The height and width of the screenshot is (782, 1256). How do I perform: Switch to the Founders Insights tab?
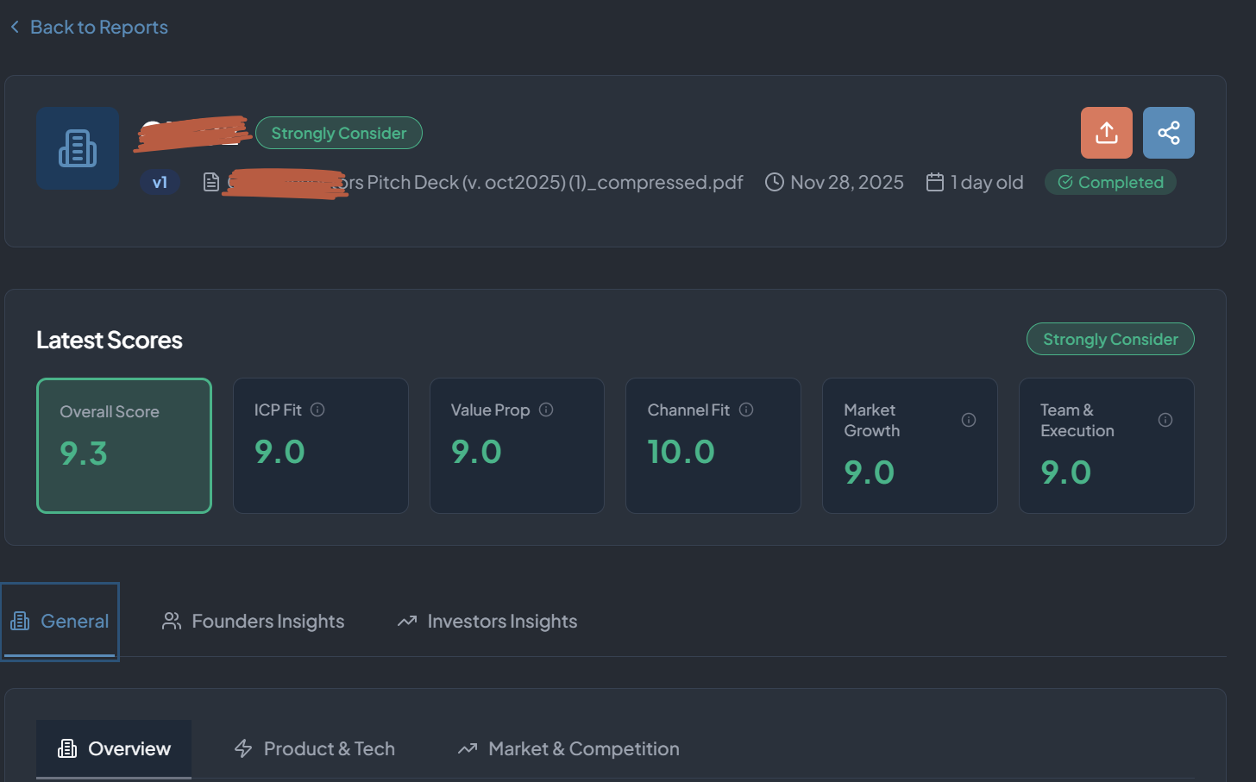254,621
